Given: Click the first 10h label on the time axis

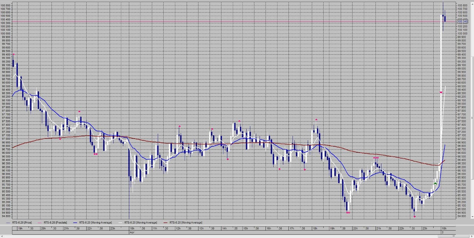Looking at the screenshot, I should click(131, 228).
